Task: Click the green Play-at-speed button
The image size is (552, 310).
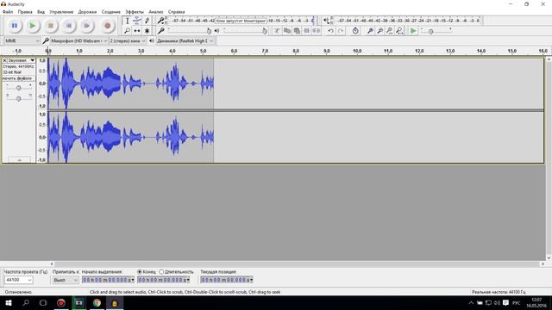Action: (x=413, y=31)
